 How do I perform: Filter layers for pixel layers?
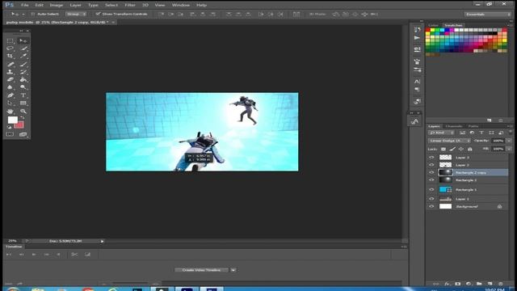(462, 133)
